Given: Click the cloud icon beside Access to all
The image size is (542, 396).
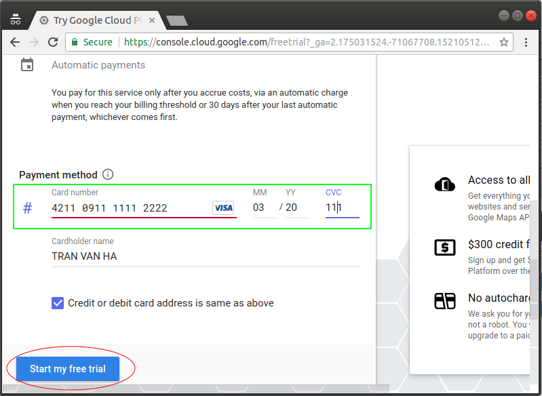Looking at the screenshot, I should coord(444,184).
